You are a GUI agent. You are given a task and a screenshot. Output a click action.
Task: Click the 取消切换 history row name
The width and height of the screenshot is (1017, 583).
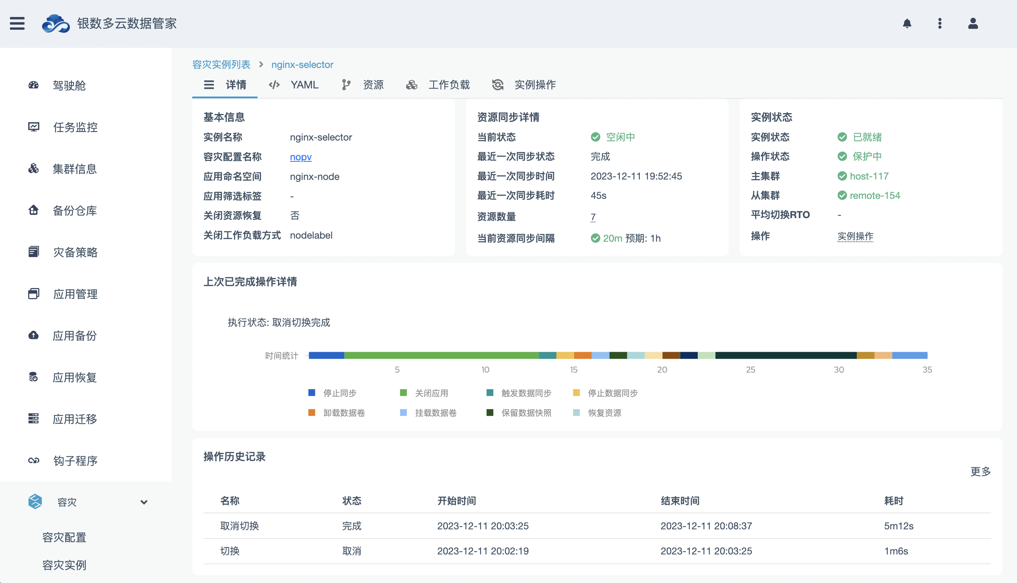pos(239,526)
